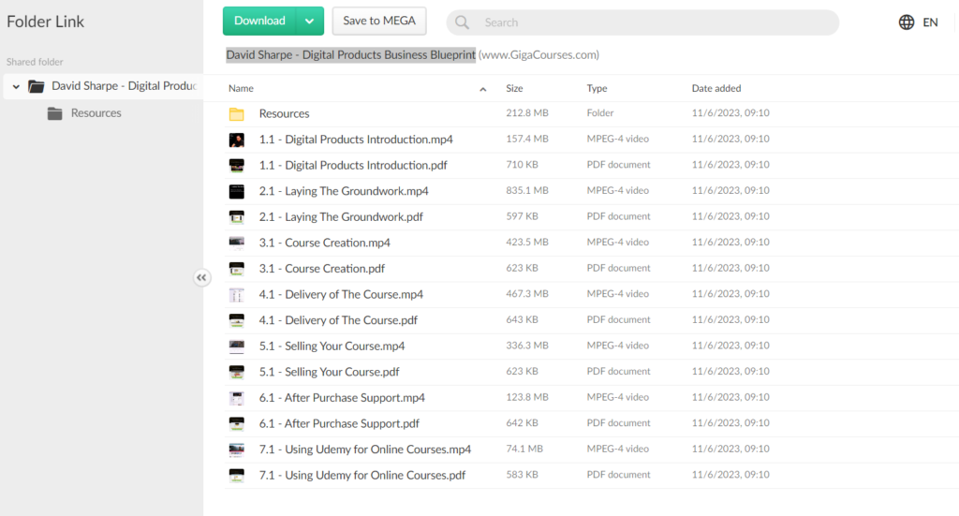The height and width of the screenshot is (516, 959).
Task: Select 4.1 - Delivery of The Course.mp4
Action: (341, 294)
